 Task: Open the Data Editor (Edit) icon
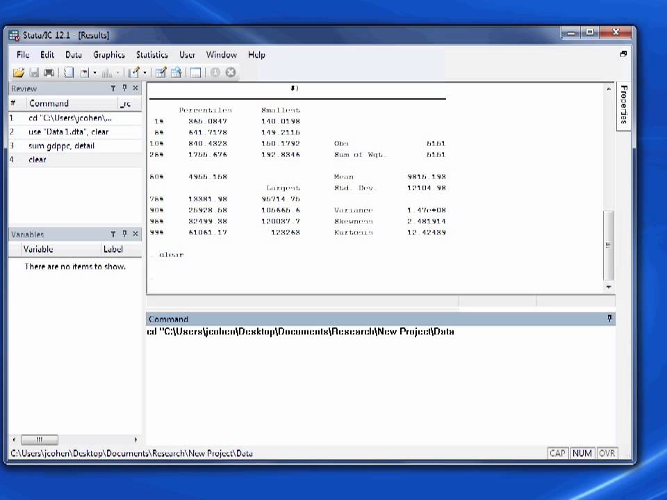coord(160,73)
